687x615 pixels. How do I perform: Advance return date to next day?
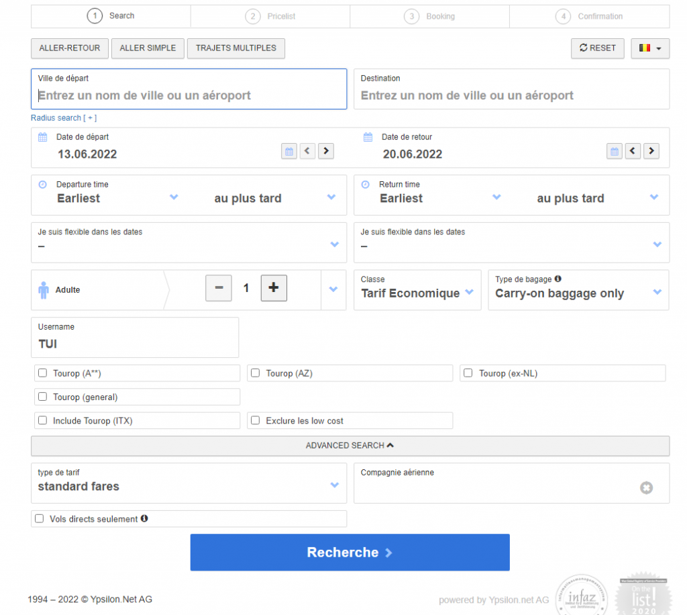pyautogui.click(x=651, y=151)
